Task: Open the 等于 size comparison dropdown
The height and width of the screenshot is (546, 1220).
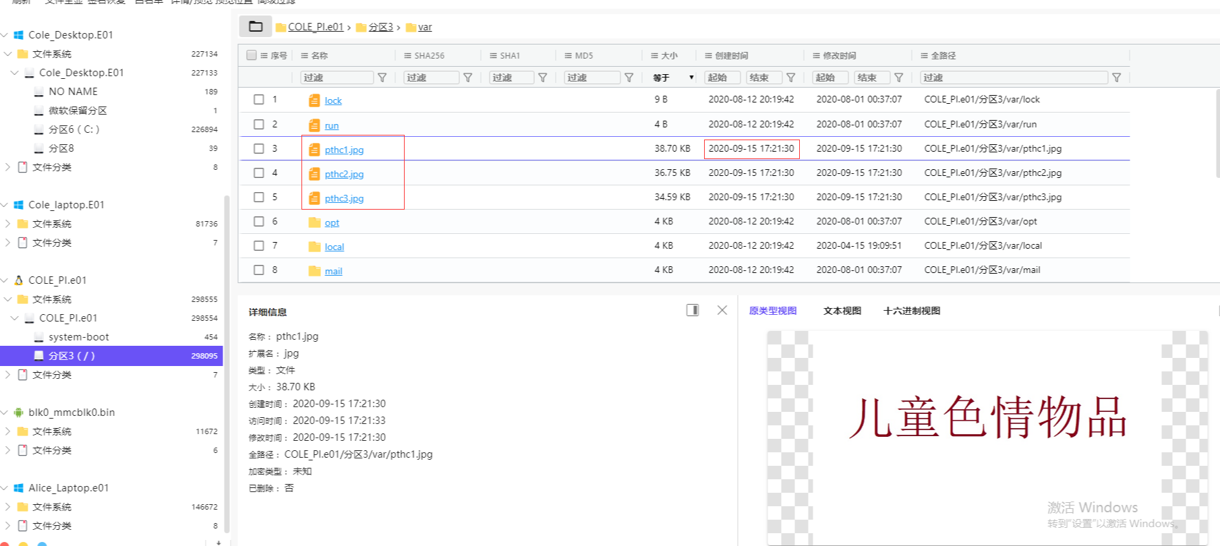Action: pyautogui.click(x=673, y=78)
